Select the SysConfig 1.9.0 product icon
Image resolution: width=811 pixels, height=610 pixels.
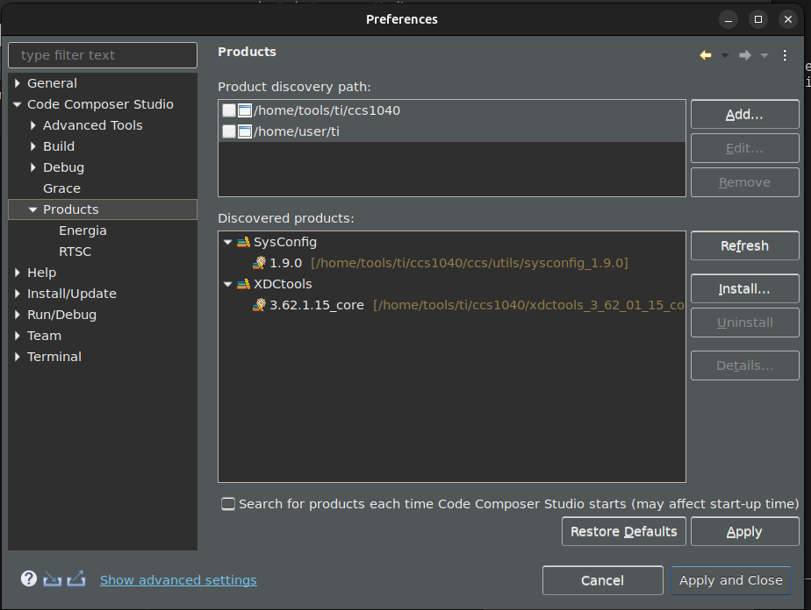click(259, 263)
